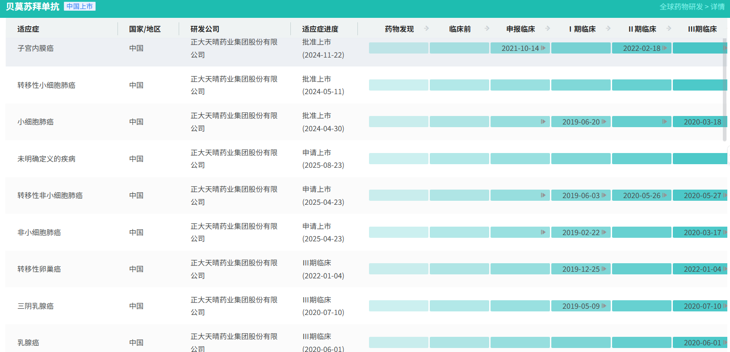The height and width of the screenshot is (352, 730).
Task: Click 申请上市 (2025-08-23) progress cell
Action: click(323, 159)
